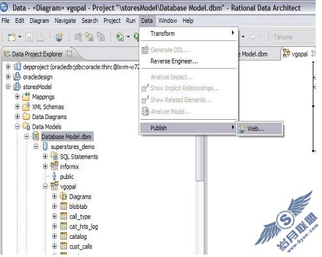The width and height of the screenshot is (322, 257).
Task: Open the Diagram menu
Action: (x=39, y=21)
